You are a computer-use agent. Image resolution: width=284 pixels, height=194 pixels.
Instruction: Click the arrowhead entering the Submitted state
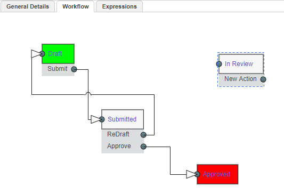point(95,119)
